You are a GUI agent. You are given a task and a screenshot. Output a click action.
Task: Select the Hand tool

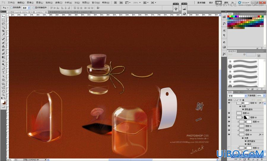pos(3,91)
